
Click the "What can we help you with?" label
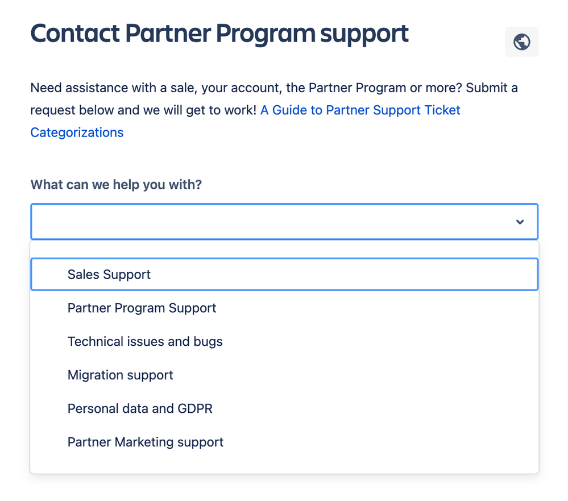point(116,184)
